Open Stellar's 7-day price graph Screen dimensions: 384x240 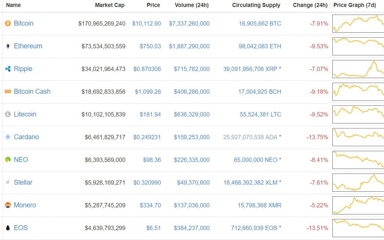pyautogui.click(x=358, y=182)
